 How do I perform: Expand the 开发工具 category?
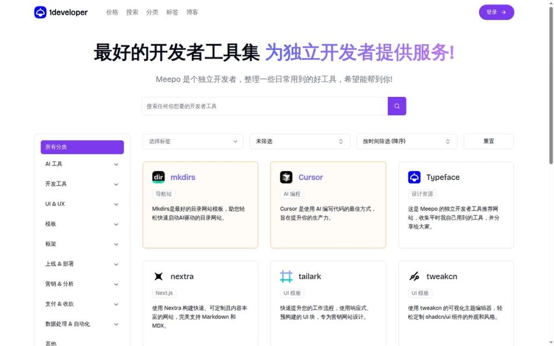(82, 184)
